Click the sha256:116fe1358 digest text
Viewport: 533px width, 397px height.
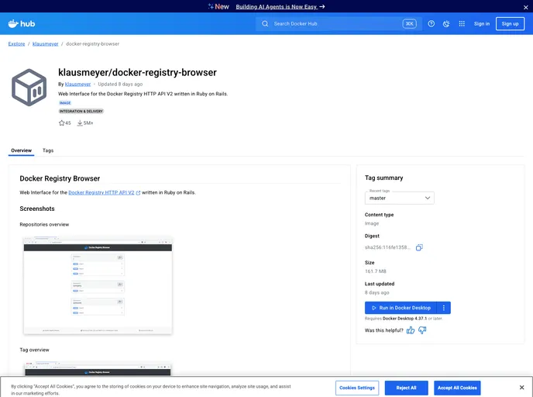pos(387,247)
